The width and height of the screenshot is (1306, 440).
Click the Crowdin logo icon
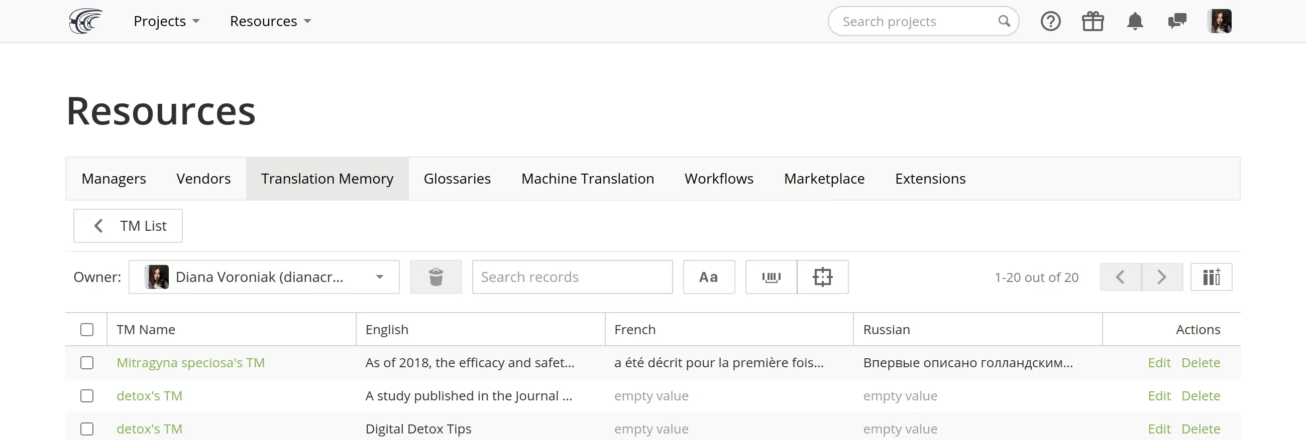point(85,21)
